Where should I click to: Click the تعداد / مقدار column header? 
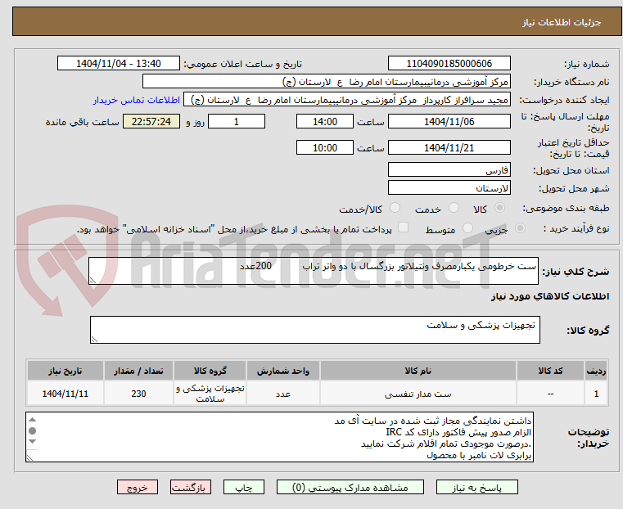coord(138,371)
